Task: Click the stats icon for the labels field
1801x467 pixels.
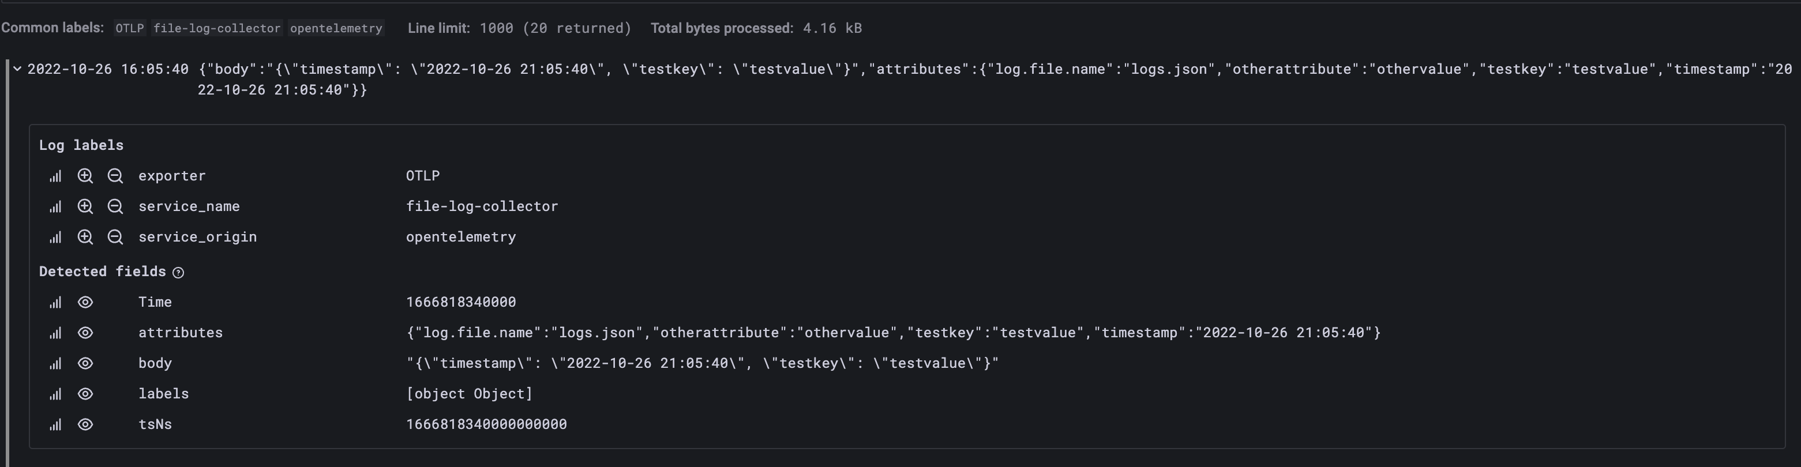Action: [55, 394]
